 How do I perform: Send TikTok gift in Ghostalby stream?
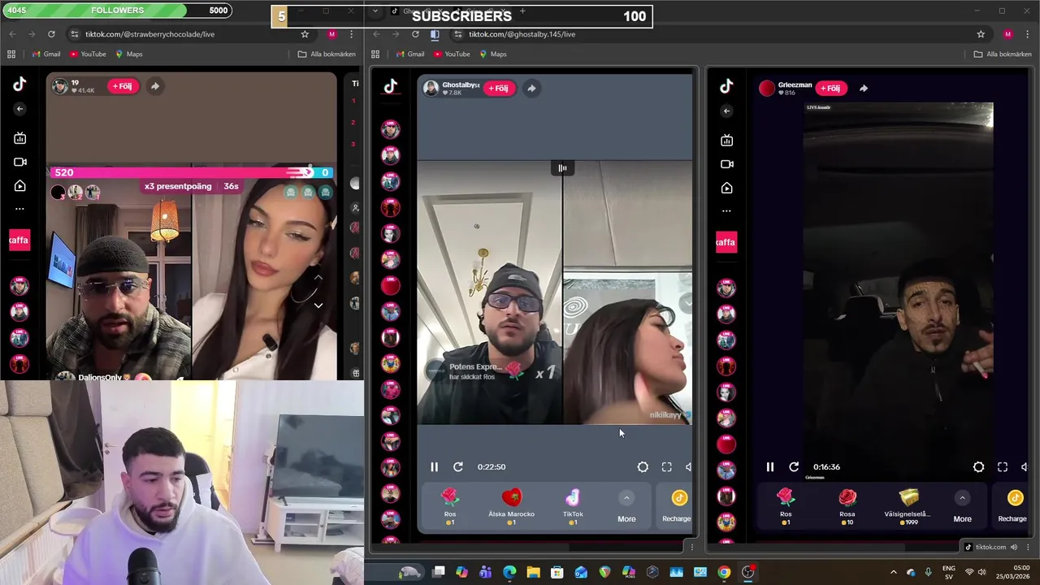tap(573, 507)
